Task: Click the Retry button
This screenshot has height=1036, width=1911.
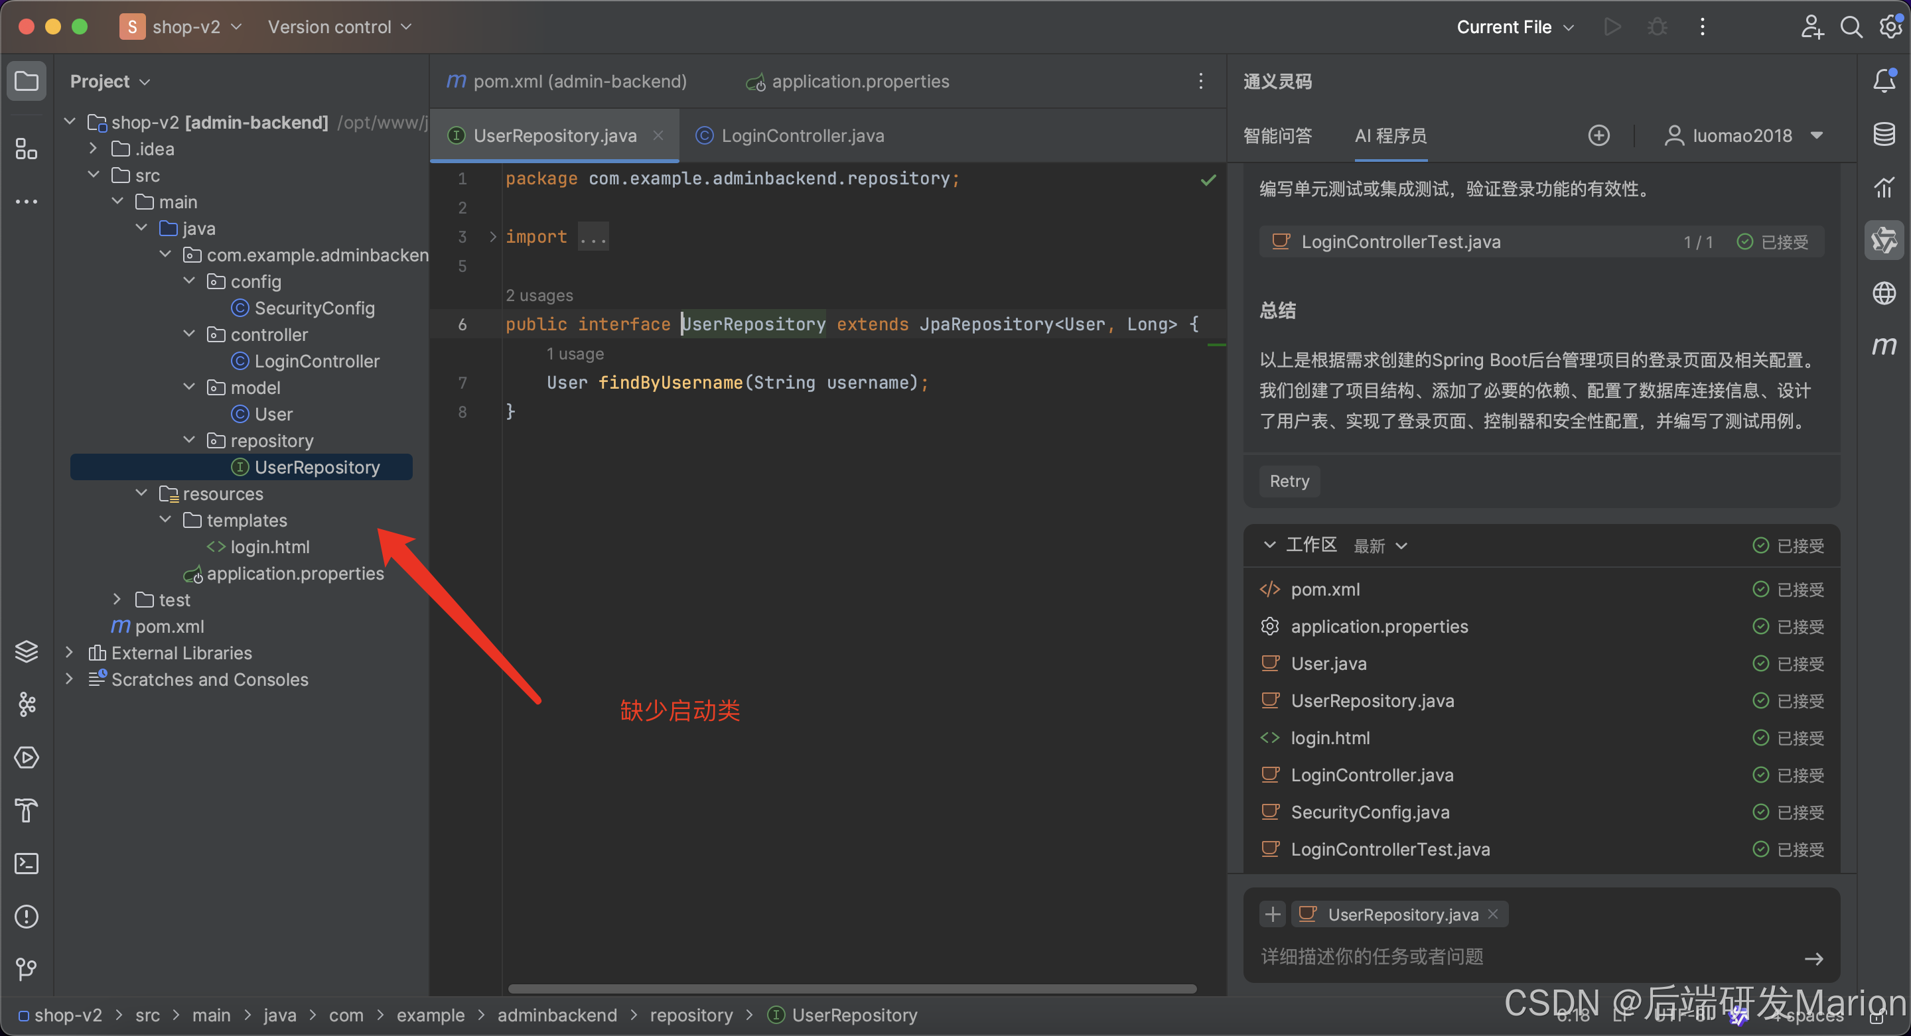Action: tap(1289, 482)
